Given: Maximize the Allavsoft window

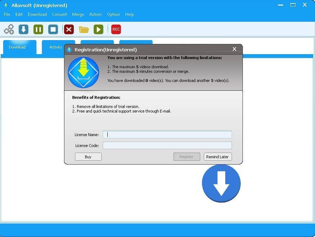Looking at the screenshot, I should [x=293, y=5].
